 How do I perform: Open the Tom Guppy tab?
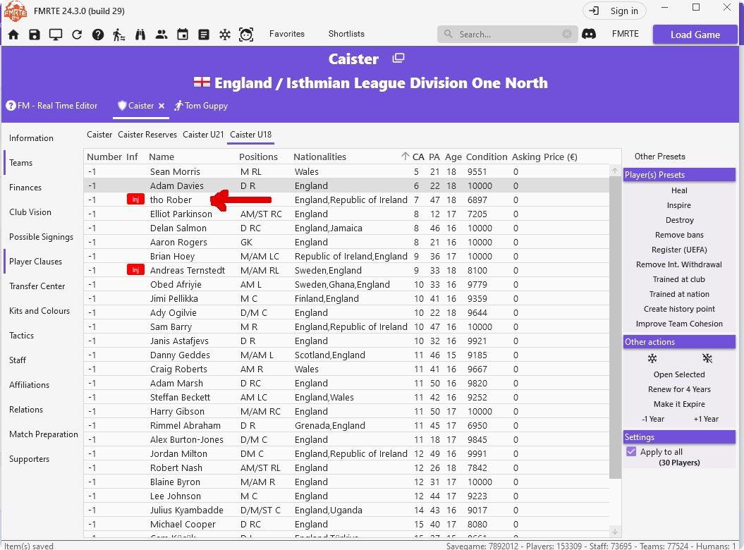pos(206,106)
